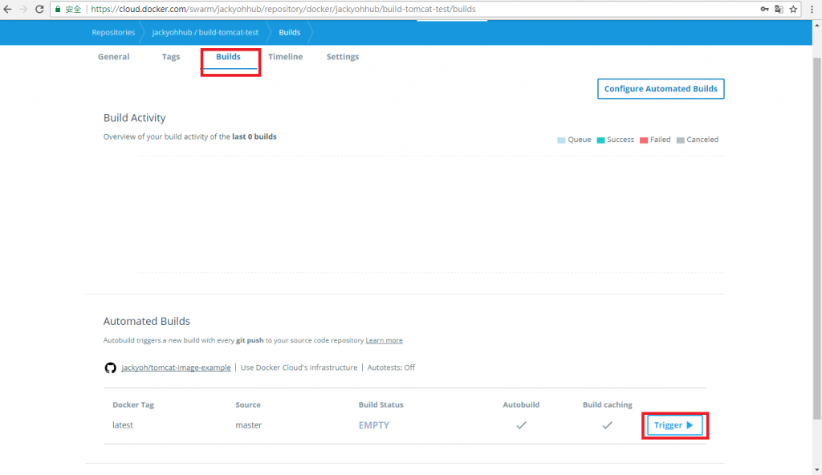Viewport: 822px width, 475px height.
Task: Bookmark the page with the star icon
Action: [793, 9]
